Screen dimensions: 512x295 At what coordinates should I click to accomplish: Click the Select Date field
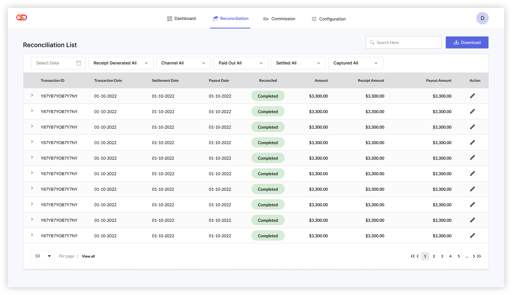click(58, 63)
